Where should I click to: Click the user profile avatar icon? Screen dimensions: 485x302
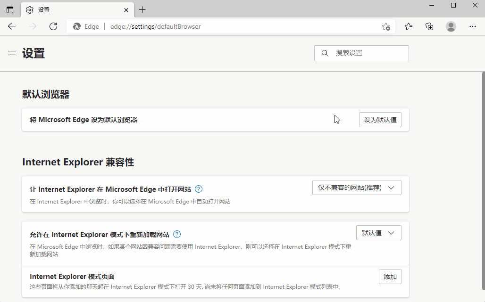(x=451, y=26)
